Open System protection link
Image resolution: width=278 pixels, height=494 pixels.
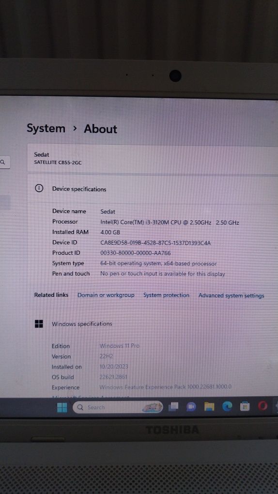point(167,295)
